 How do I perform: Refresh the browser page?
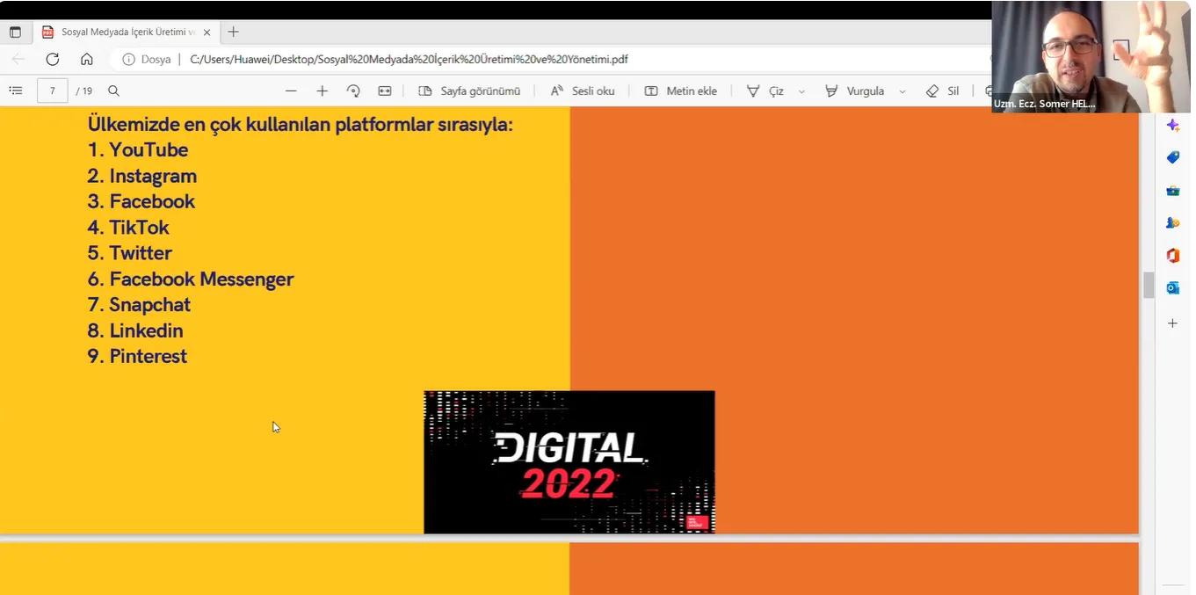click(x=52, y=59)
